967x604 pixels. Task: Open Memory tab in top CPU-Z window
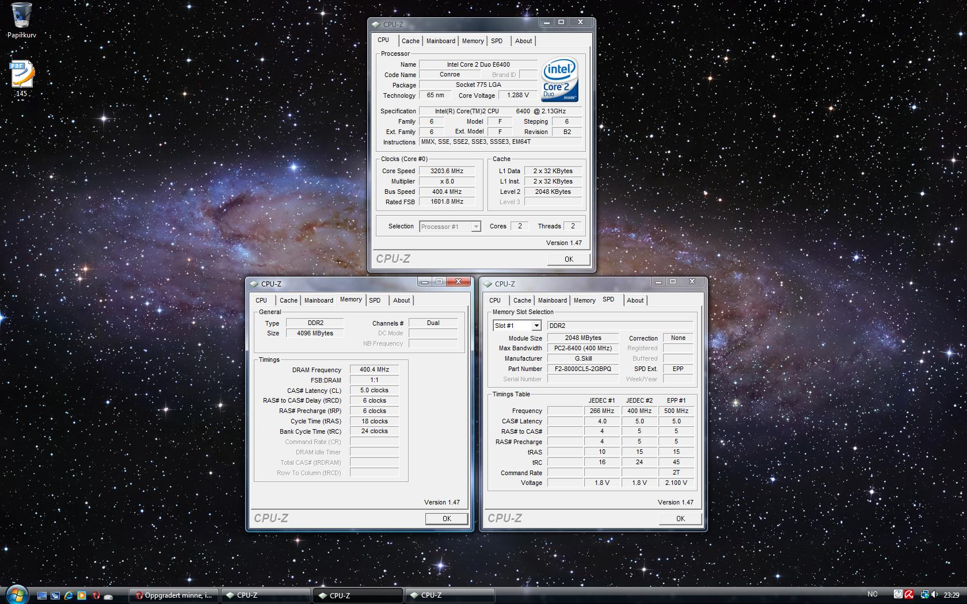[x=473, y=41]
